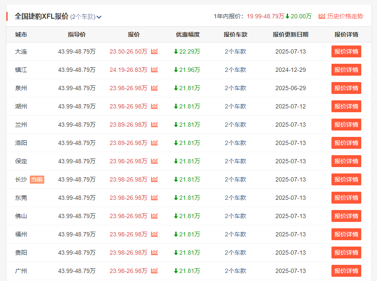377x281 pixels.
Task: Click the 指导价 column header
Action: pyautogui.click(x=77, y=34)
